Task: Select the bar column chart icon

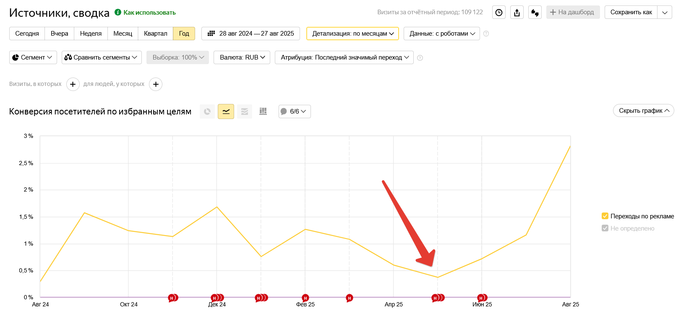Action: 263,111
